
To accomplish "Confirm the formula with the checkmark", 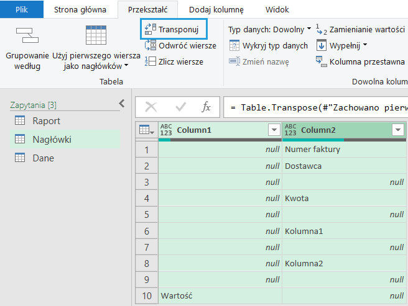I will point(180,107).
